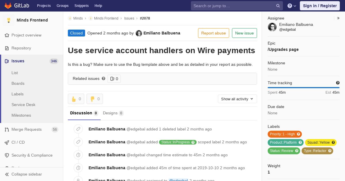The width and height of the screenshot is (345, 181).
Task: Open Projects menu in top bar
Action: point(44,6)
